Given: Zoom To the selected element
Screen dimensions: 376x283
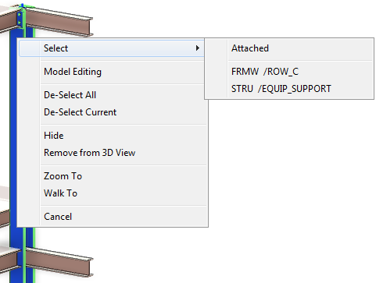Looking at the screenshot, I should pyautogui.click(x=63, y=176).
